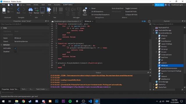Collapse the Data properties section

1,28
